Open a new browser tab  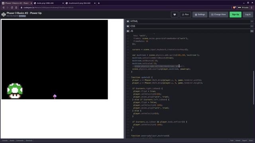[99, 3]
